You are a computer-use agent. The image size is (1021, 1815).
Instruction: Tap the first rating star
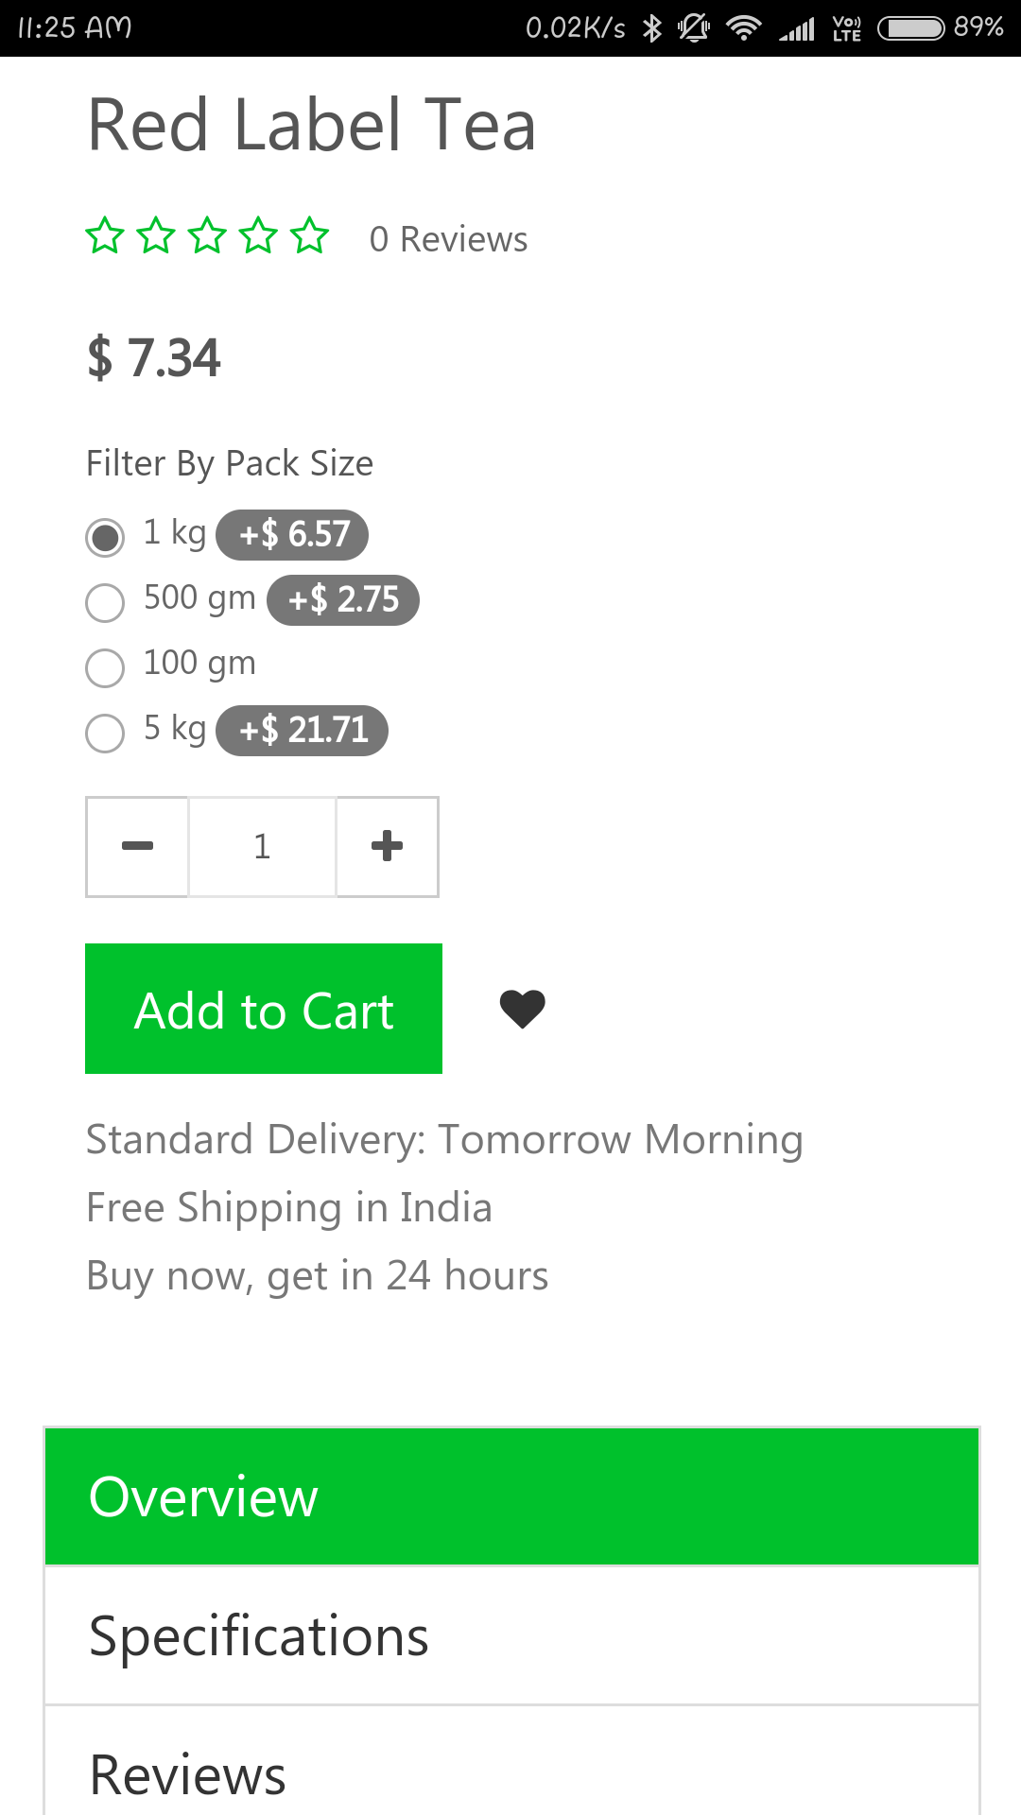105,235
